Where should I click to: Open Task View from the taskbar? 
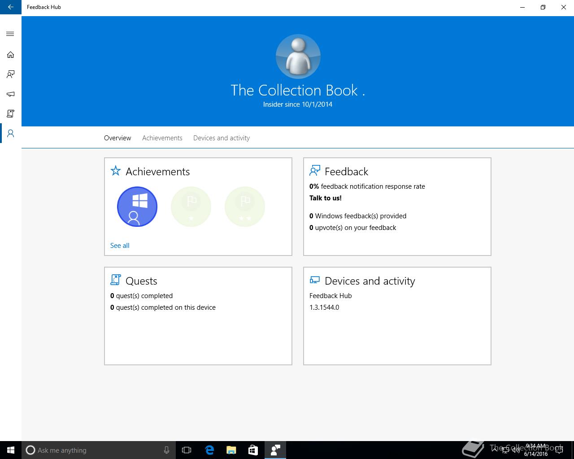click(x=187, y=450)
